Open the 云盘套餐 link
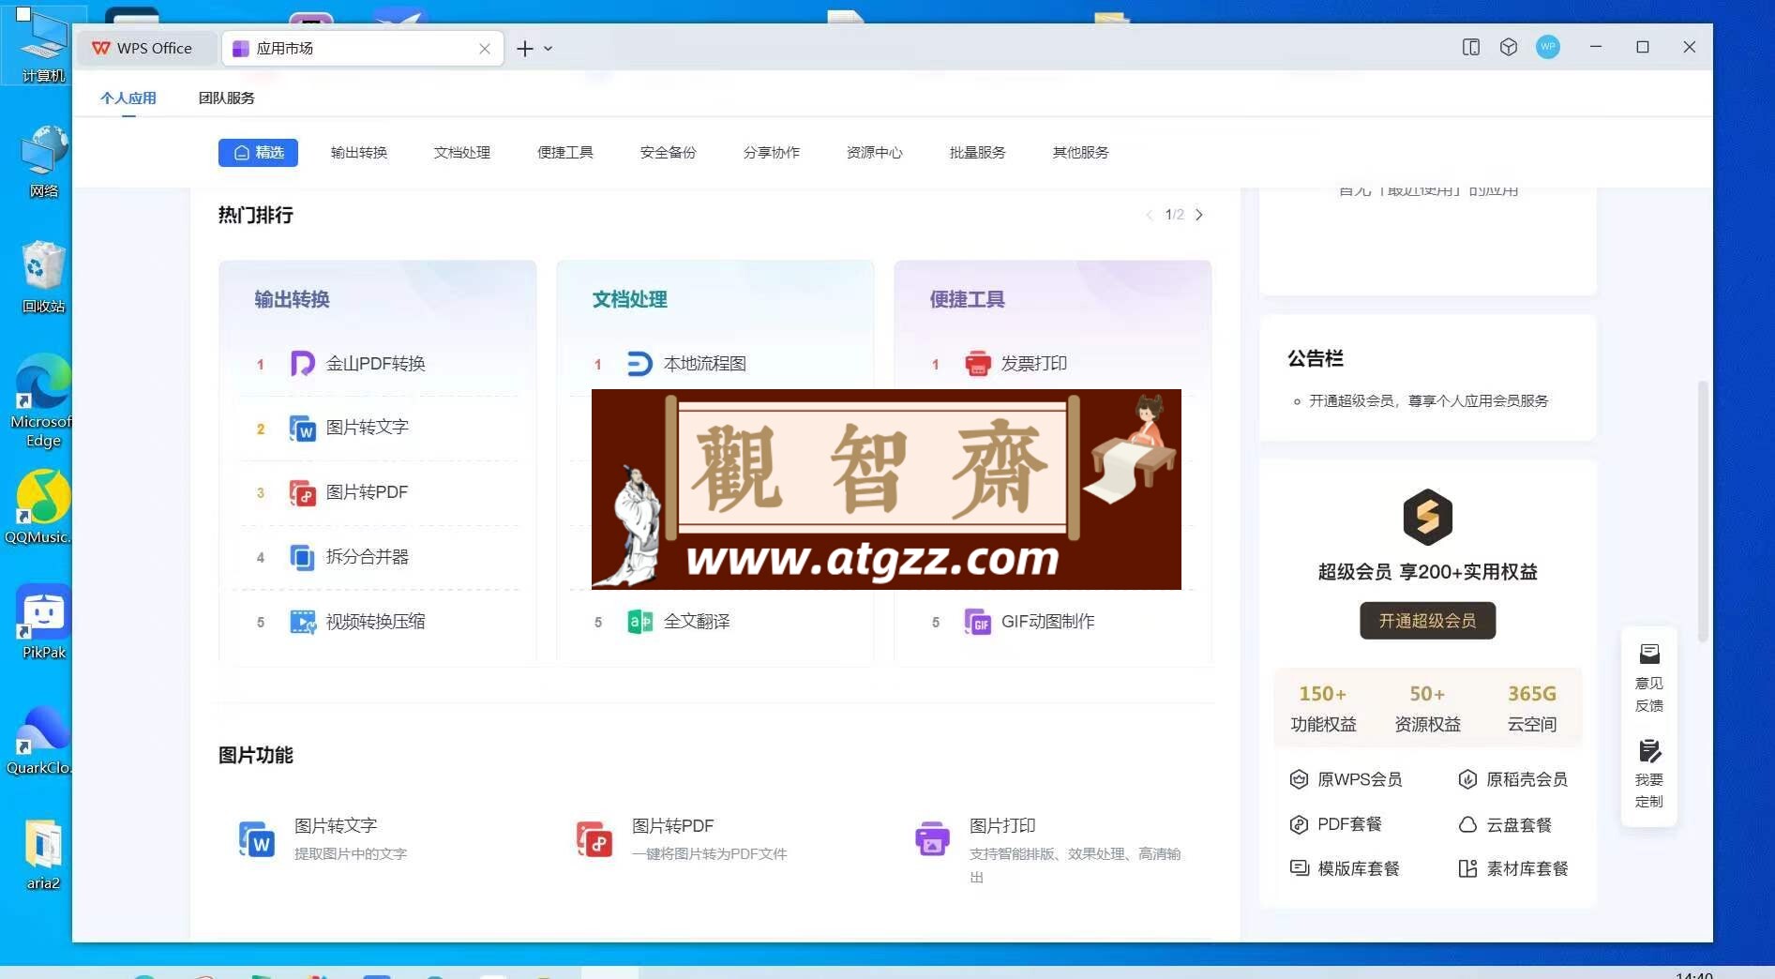The height and width of the screenshot is (979, 1775). point(1505,824)
